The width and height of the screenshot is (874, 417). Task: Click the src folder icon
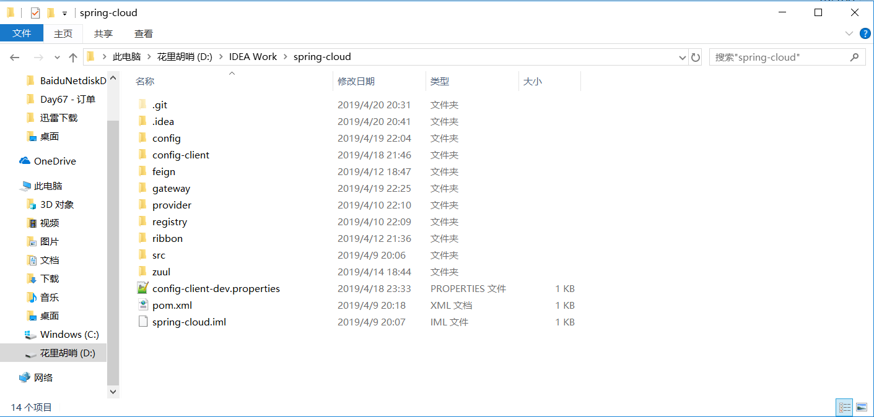142,256
